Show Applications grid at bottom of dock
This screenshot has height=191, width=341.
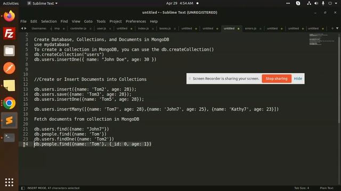(9, 183)
